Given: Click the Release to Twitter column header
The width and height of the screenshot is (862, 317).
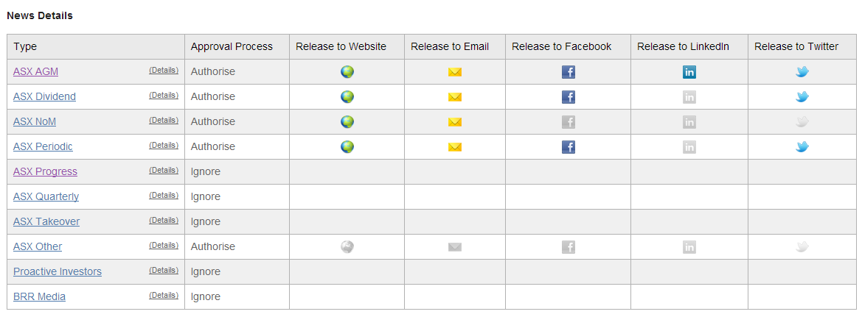Looking at the screenshot, I should click(796, 46).
